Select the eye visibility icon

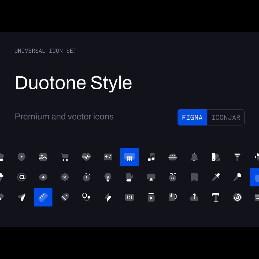pos(43,177)
